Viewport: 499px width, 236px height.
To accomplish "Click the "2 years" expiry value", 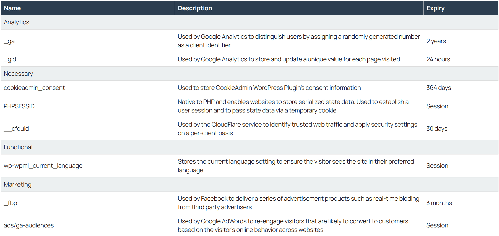I will [436, 41].
